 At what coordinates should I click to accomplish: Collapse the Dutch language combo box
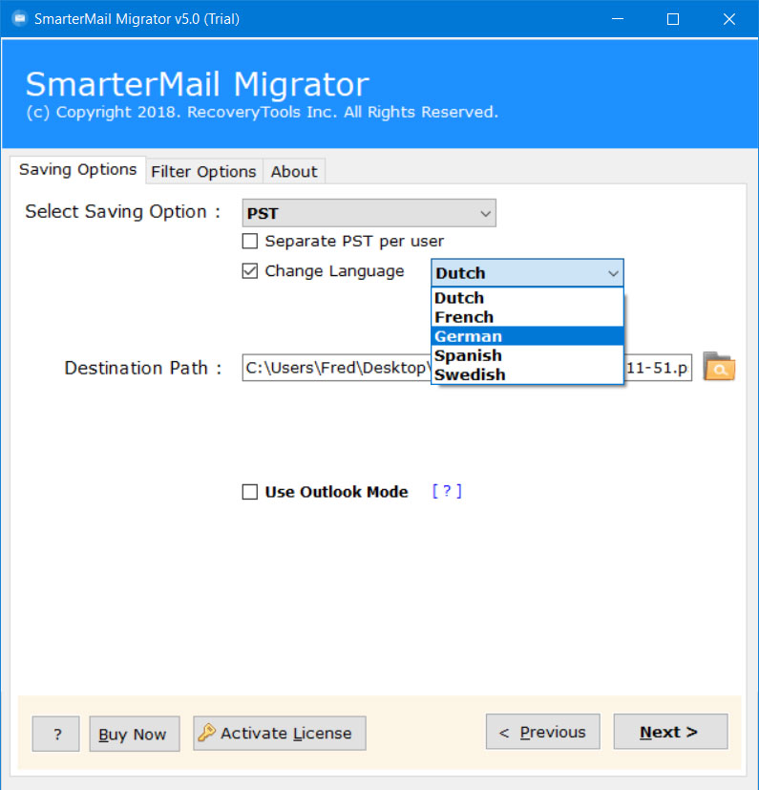[527, 273]
